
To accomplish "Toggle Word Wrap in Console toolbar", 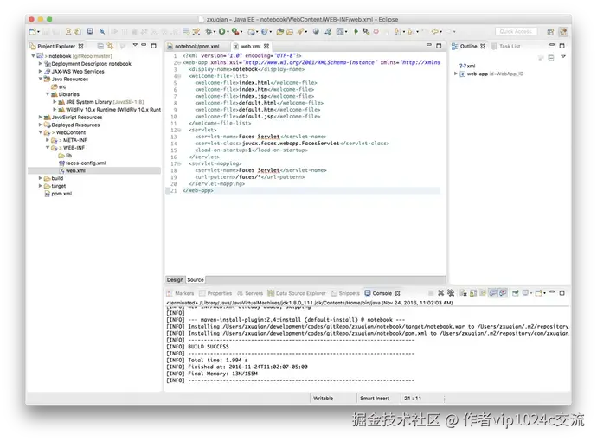I will 483,293.
